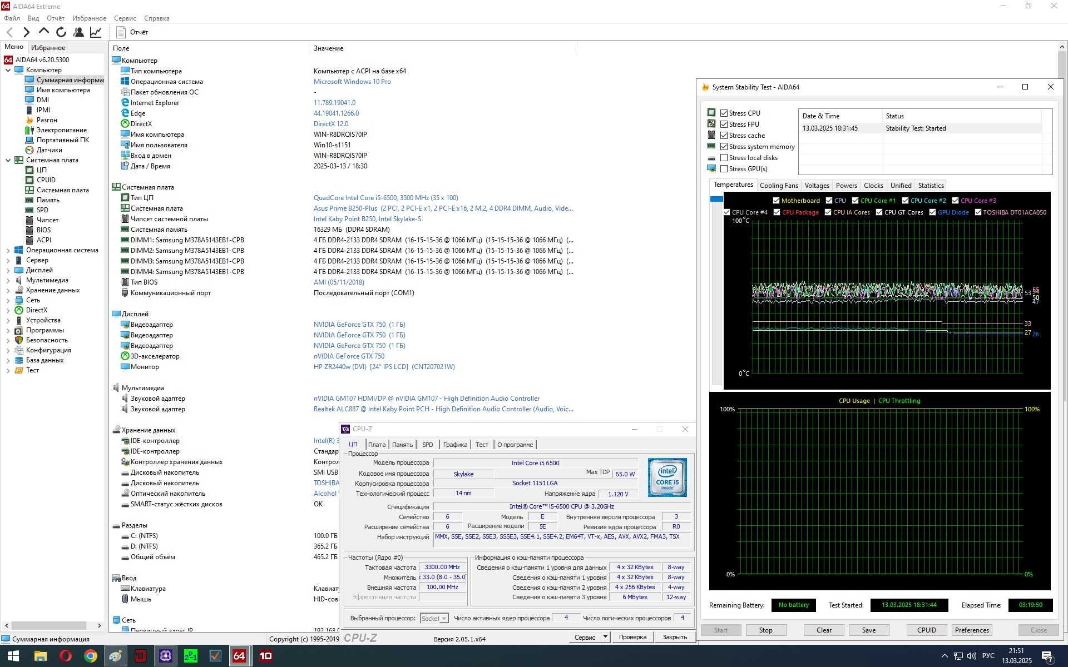Click the Up arrow toolbar icon
Image resolution: width=1068 pixels, height=667 pixels.
click(43, 32)
